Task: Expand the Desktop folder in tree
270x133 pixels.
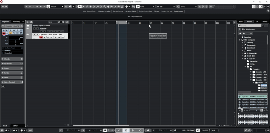Action: [x=242, y=43]
